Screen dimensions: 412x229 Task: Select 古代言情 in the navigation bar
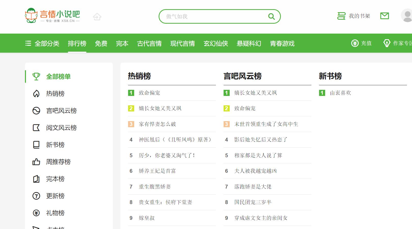pyautogui.click(x=149, y=43)
